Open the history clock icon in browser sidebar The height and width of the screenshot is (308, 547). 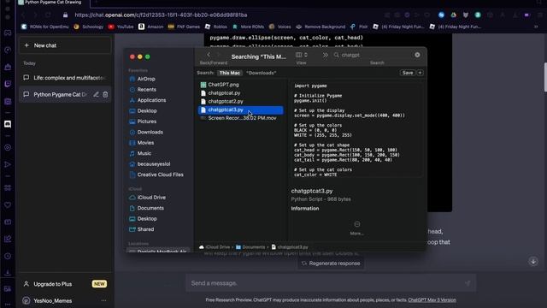pyautogui.click(x=8, y=256)
